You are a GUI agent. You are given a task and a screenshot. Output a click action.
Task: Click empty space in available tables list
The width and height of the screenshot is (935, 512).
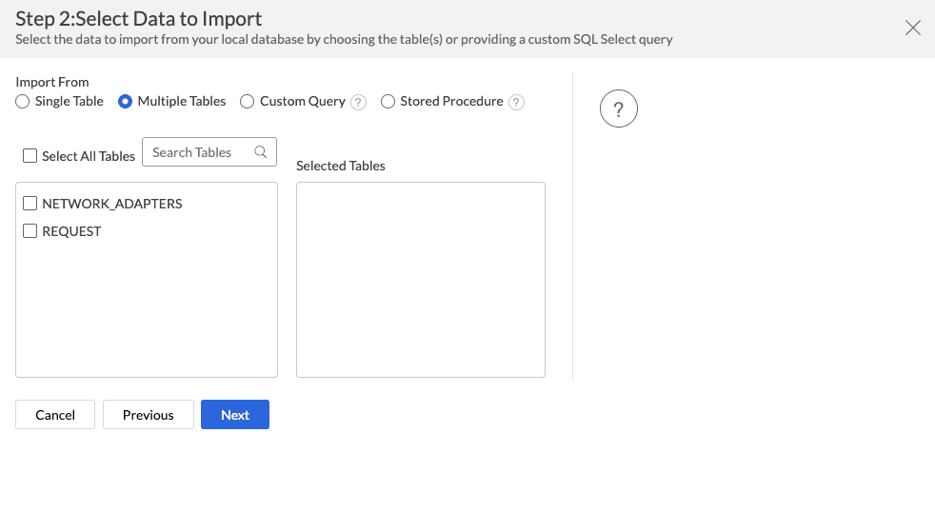[147, 314]
